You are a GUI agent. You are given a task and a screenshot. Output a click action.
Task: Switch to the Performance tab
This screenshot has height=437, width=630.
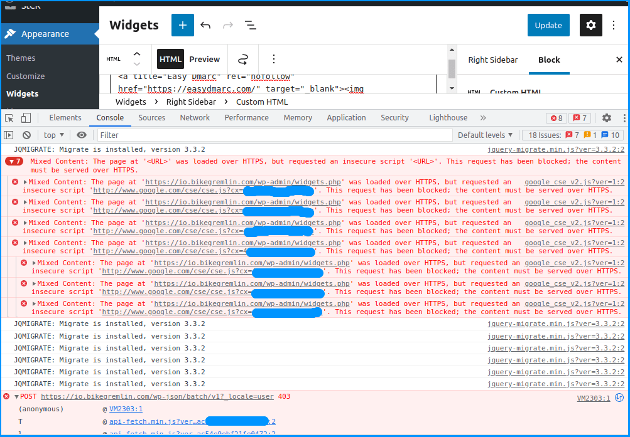pos(246,117)
